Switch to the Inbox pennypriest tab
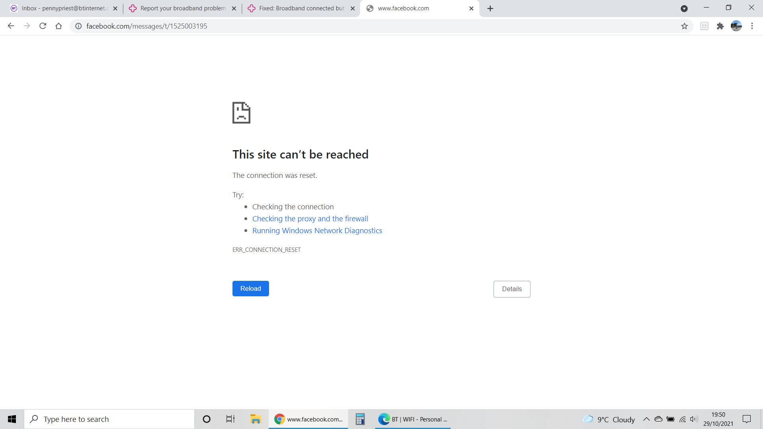The image size is (763, 429). (64, 8)
